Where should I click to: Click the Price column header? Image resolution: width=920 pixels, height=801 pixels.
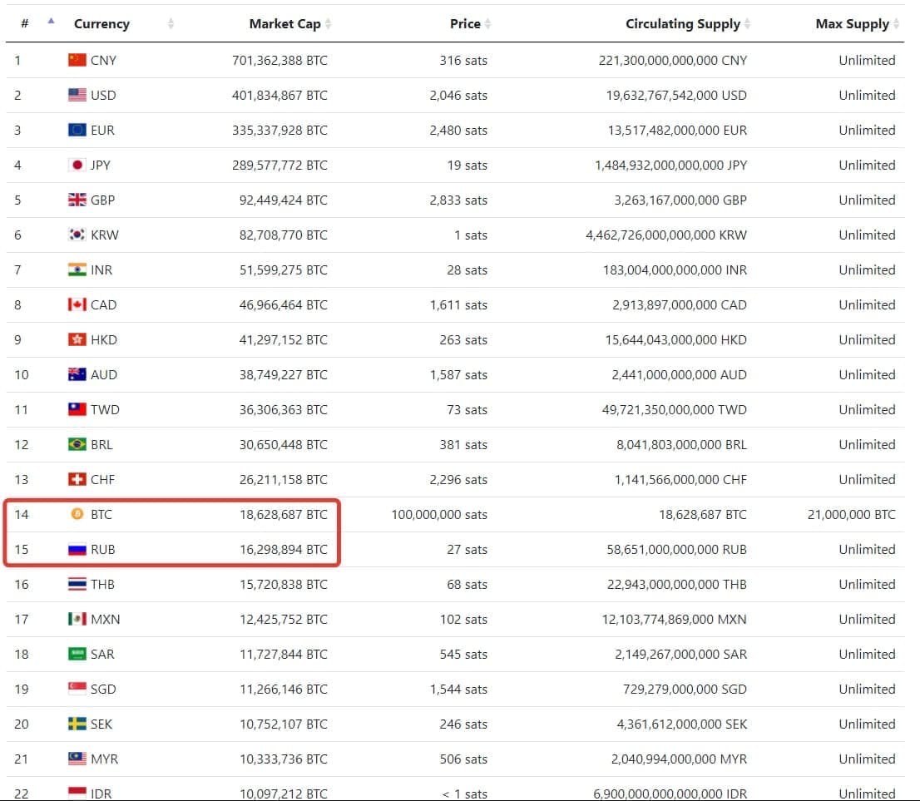(x=465, y=23)
